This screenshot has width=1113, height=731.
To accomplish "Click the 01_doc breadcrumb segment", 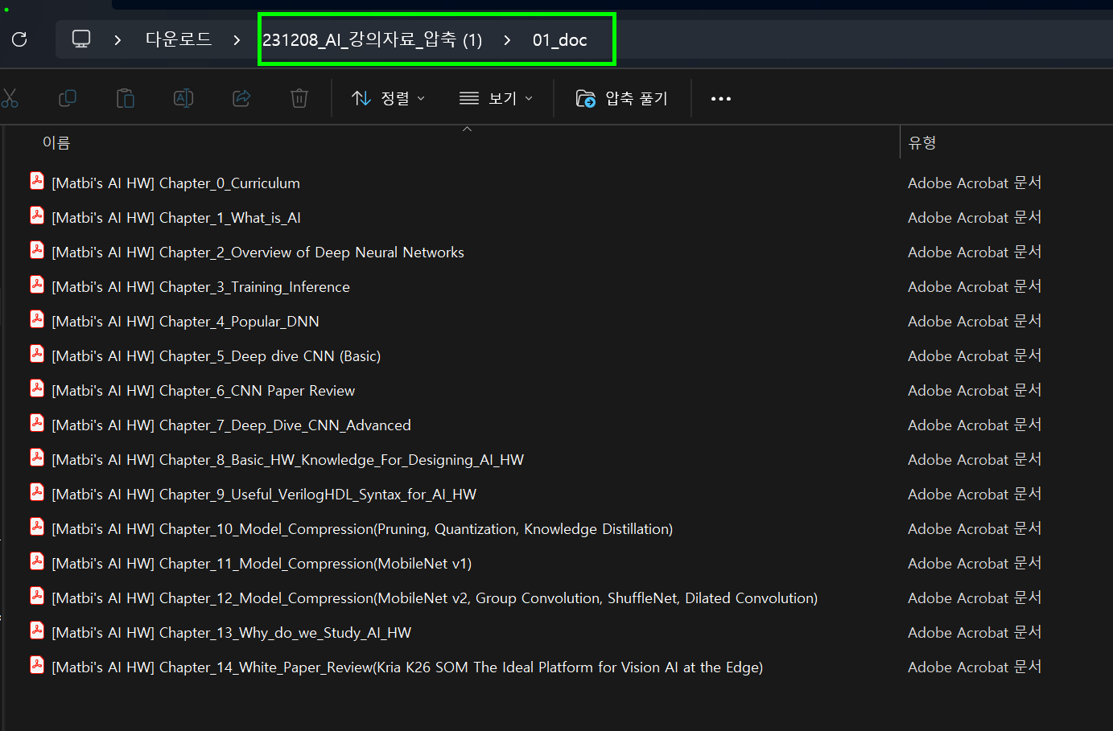I will (560, 39).
